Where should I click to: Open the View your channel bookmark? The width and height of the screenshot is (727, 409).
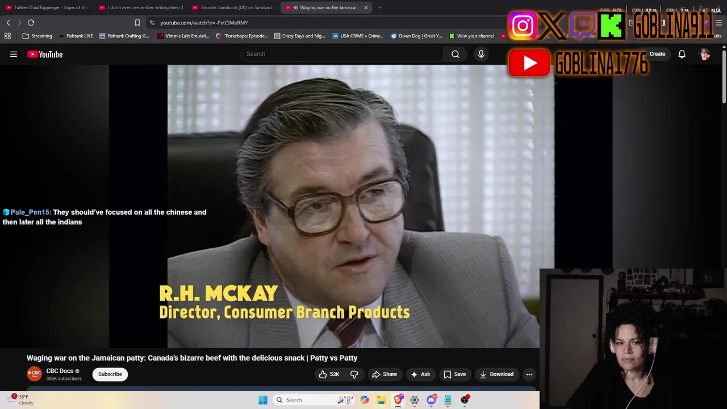tap(471, 36)
